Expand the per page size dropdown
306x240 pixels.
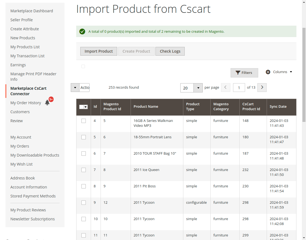[x=198, y=88]
